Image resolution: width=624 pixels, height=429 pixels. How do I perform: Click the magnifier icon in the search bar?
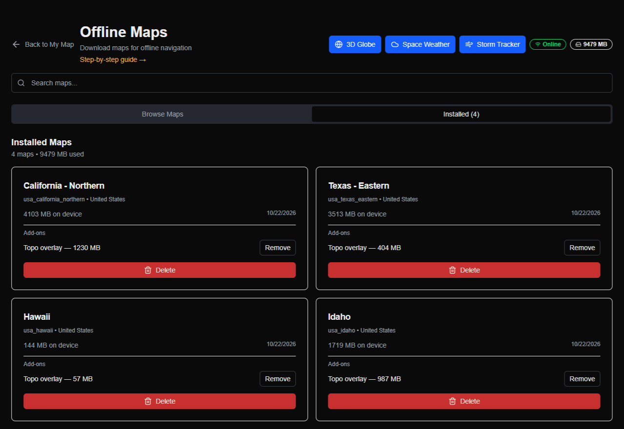pyautogui.click(x=21, y=83)
